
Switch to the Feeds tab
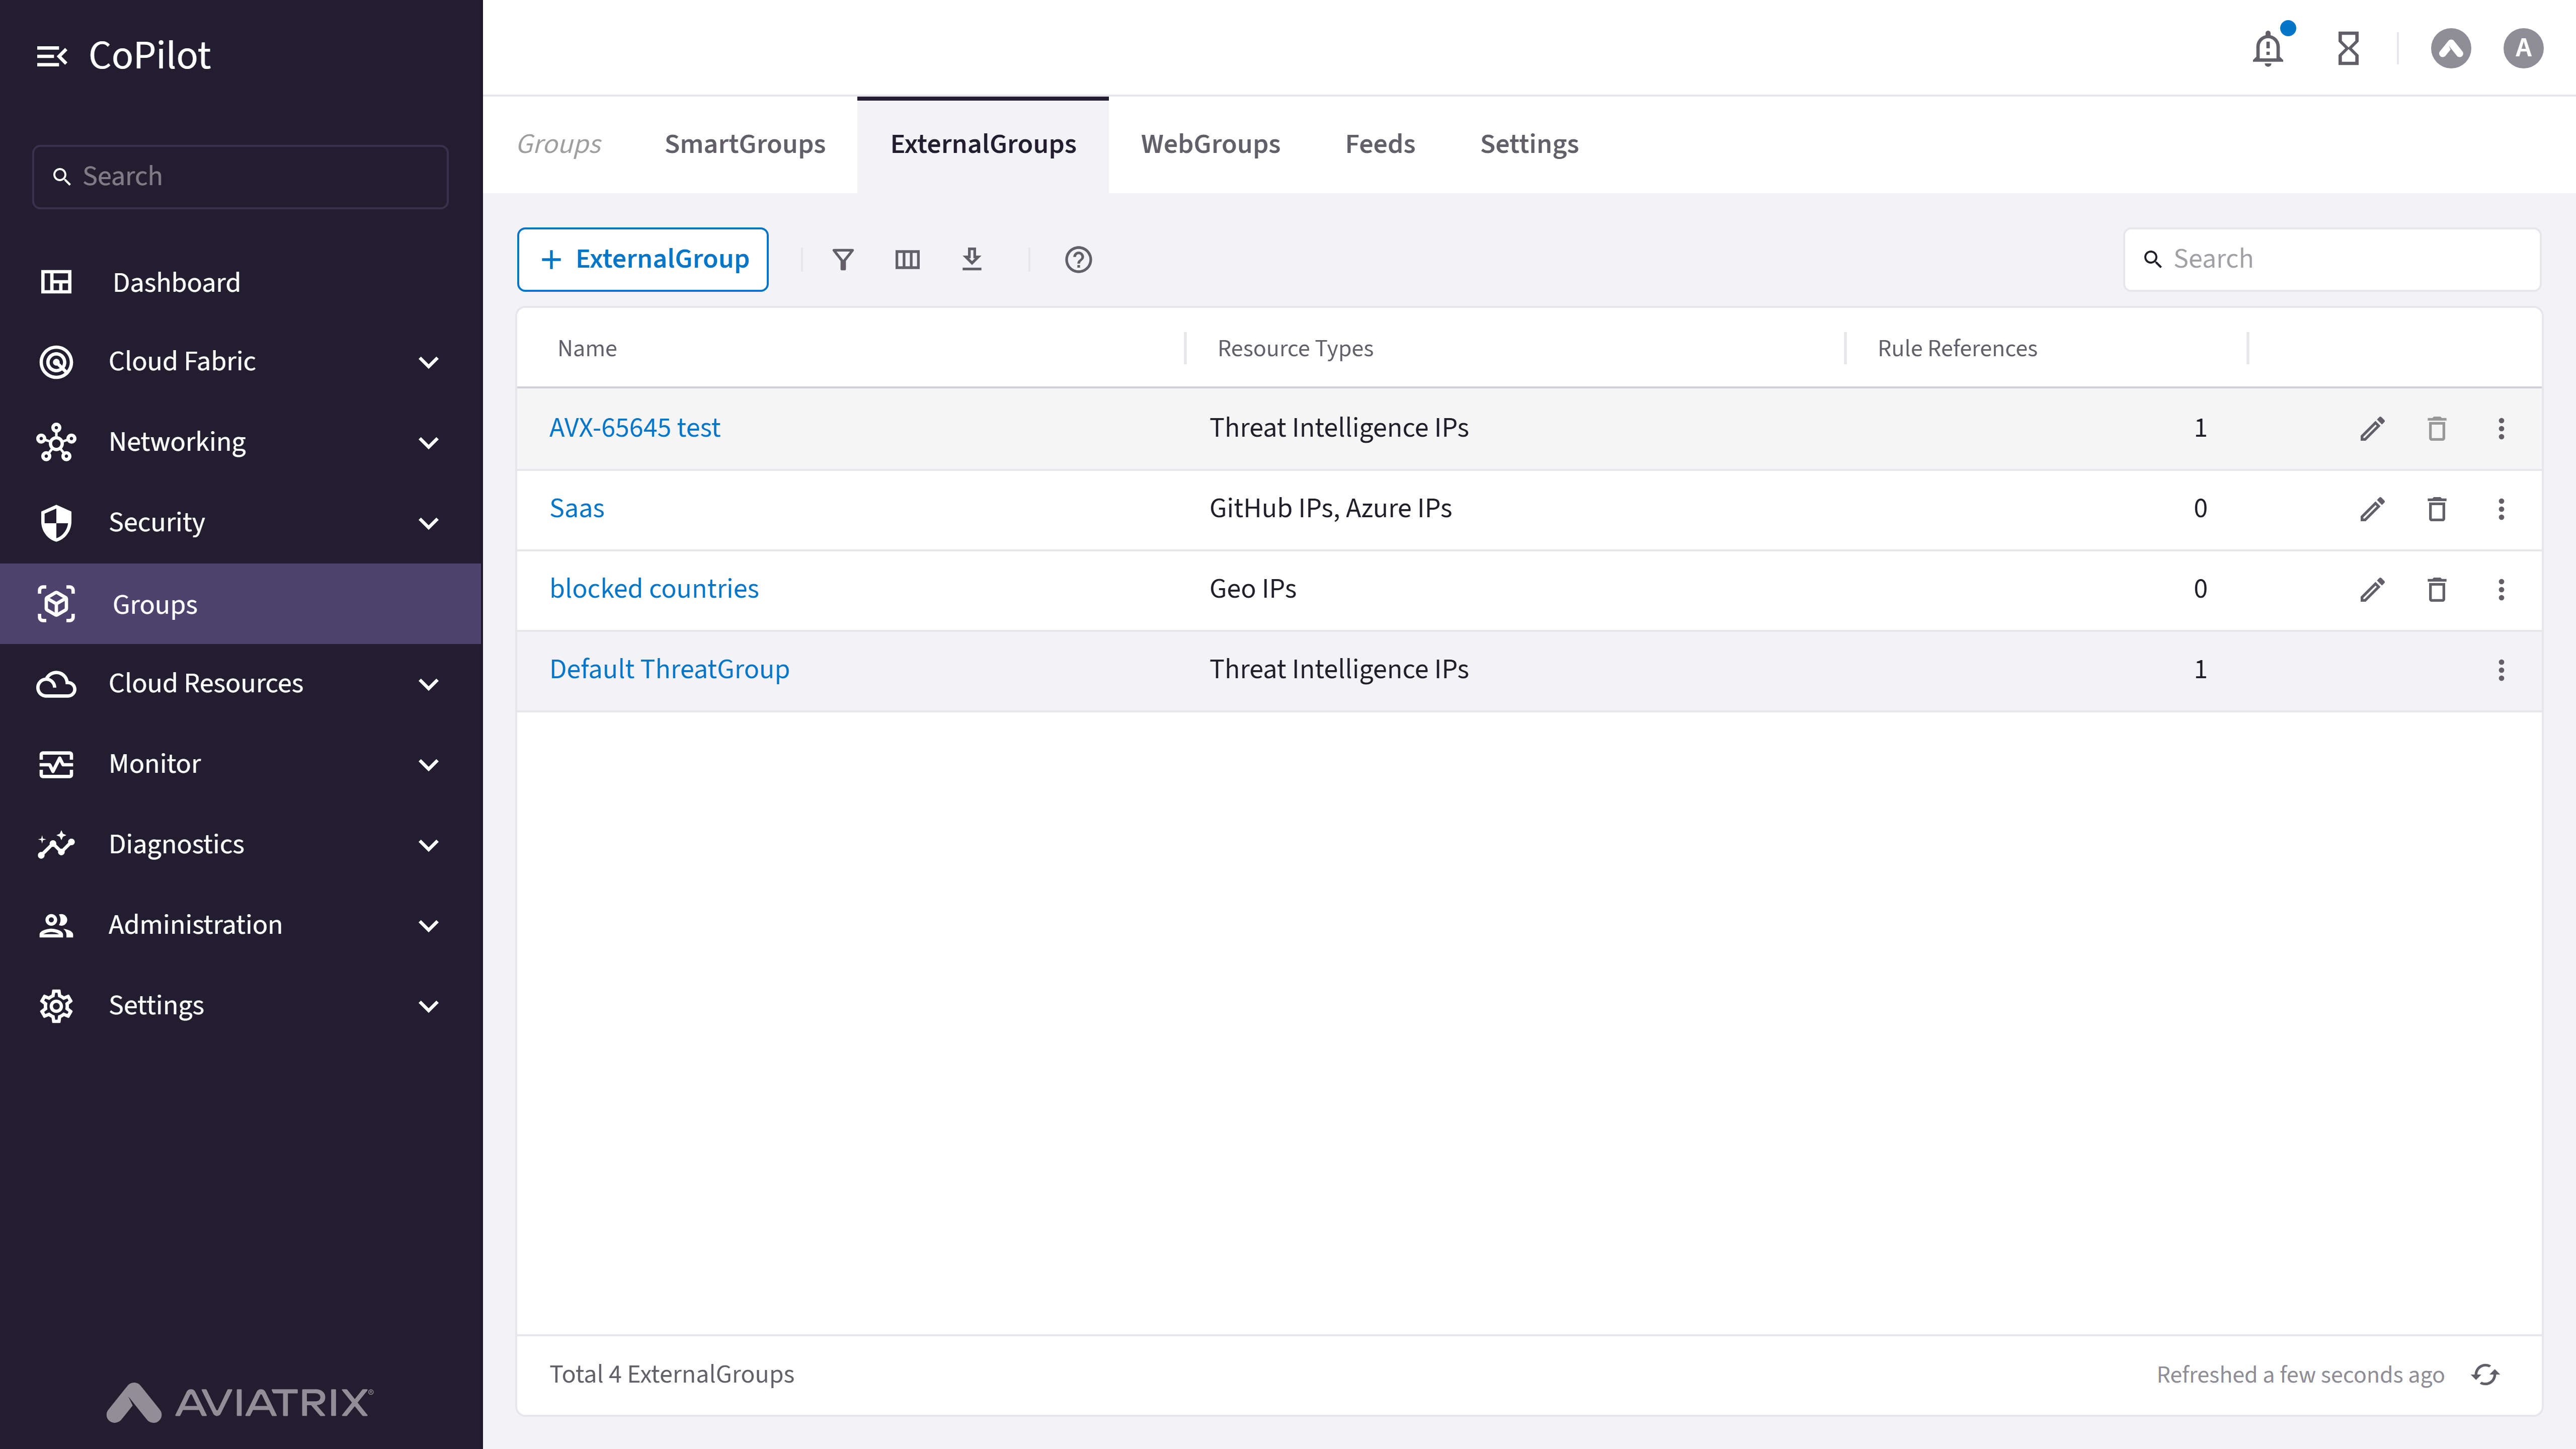click(x=1380, y=145)
